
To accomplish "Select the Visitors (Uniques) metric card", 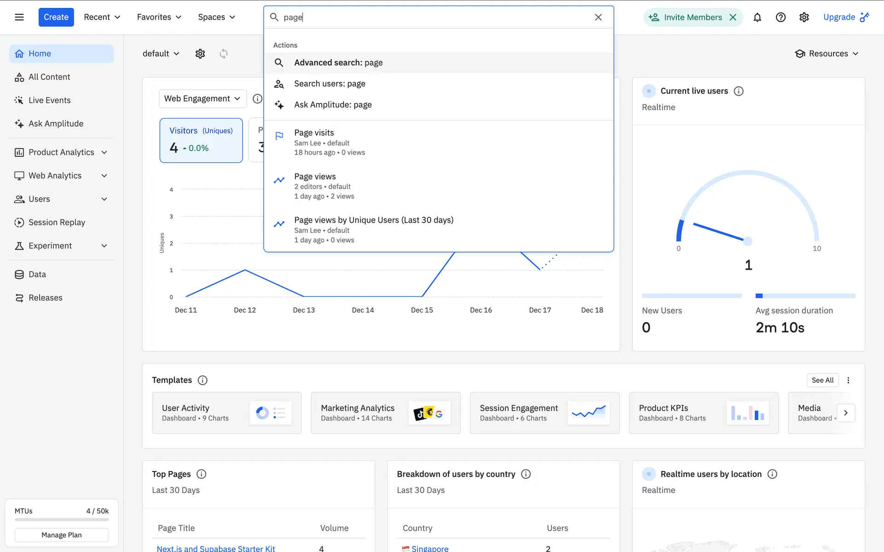I will coord(201,140).
